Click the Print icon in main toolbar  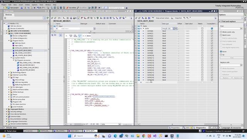[x=22, y=8]
